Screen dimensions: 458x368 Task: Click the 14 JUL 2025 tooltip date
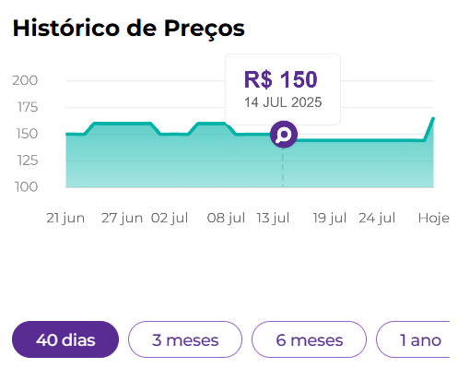point(283,102)
